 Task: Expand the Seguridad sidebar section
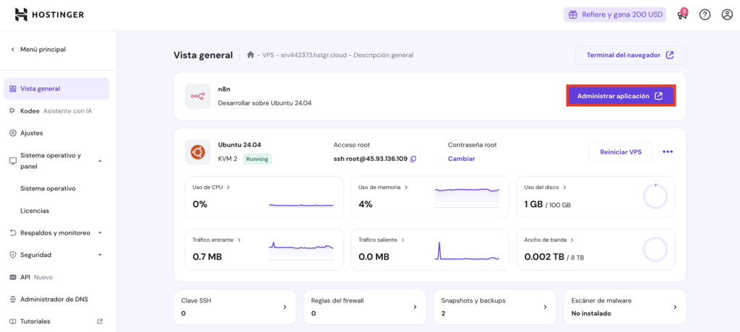click(x=100, y=255)
